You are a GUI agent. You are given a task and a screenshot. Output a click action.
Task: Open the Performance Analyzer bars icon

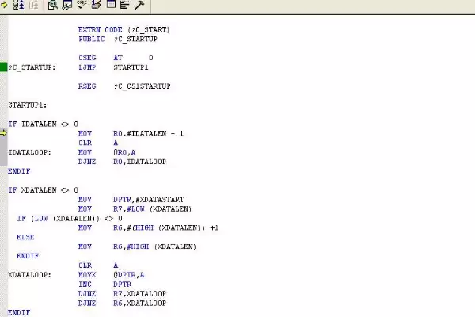coord(125,5)
